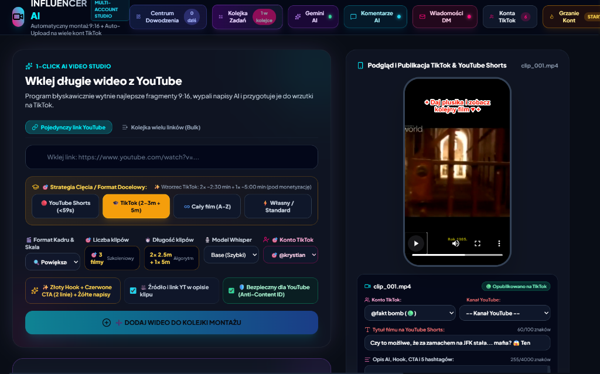Seek on the video preview progress bar
Viewport: 600px width, 374px height.
pyautogui.click(x=457, y=255)
